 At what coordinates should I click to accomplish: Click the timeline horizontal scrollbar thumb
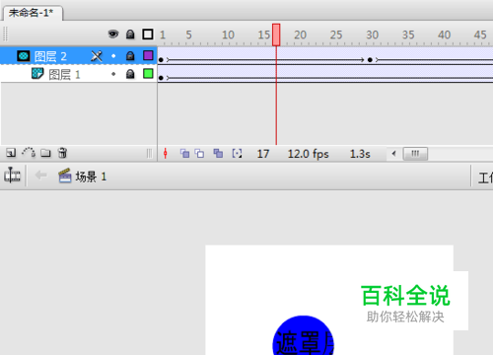[x=415, y=154]
